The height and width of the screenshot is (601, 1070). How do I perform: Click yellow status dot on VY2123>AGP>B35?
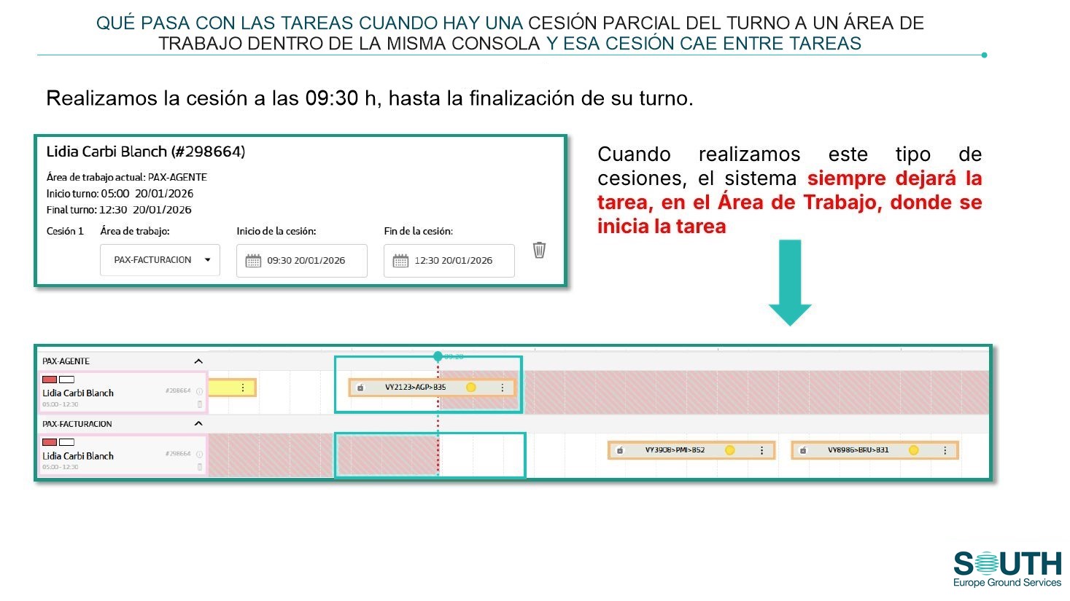471,388
